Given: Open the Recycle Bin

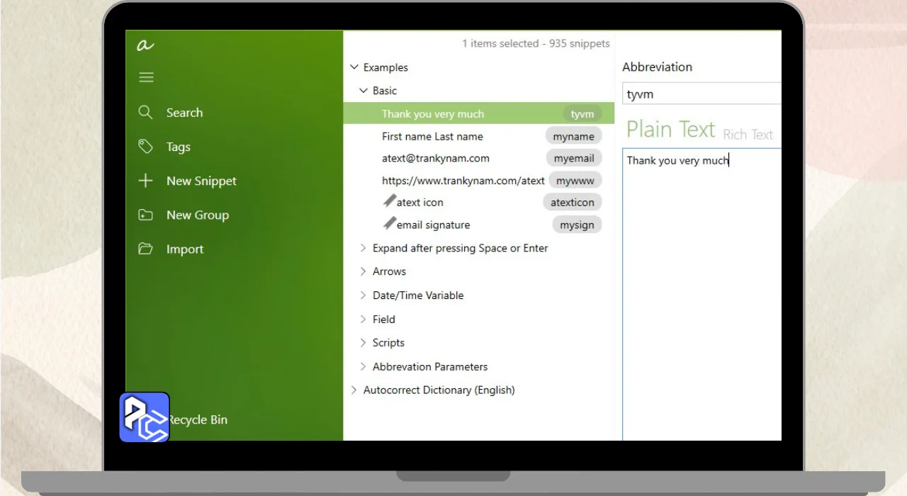Looking at the screenshot, I should [x=198, y=419].
